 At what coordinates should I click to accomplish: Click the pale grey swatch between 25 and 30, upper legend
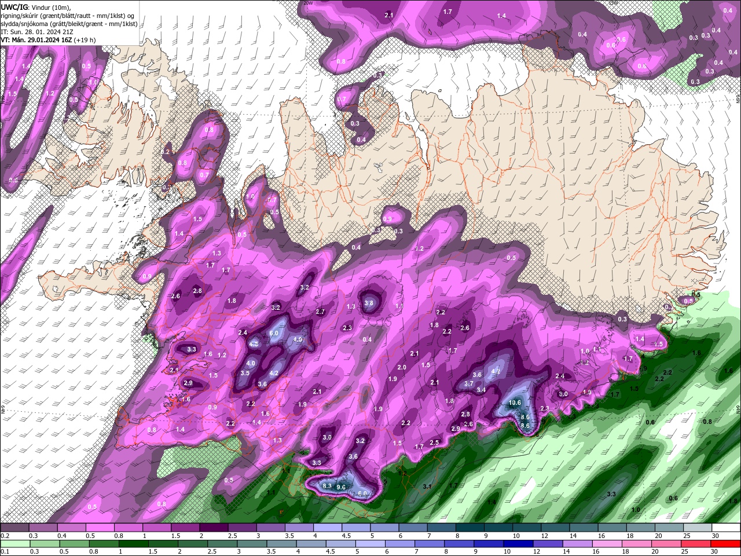[x=698, y=528]
